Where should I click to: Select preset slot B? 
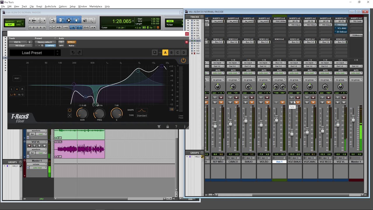coord(171,52)
